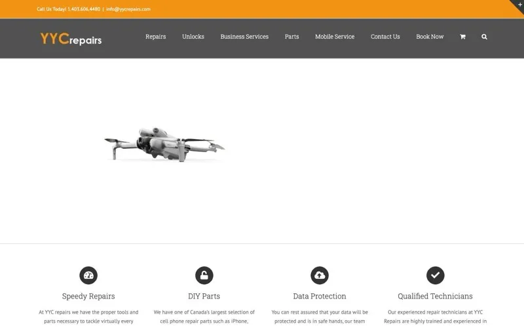Go to the Parts page

click(x=291, y=37)
